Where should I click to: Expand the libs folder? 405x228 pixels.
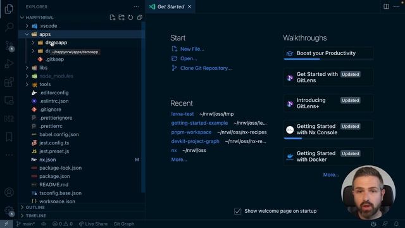coord(27,68)
